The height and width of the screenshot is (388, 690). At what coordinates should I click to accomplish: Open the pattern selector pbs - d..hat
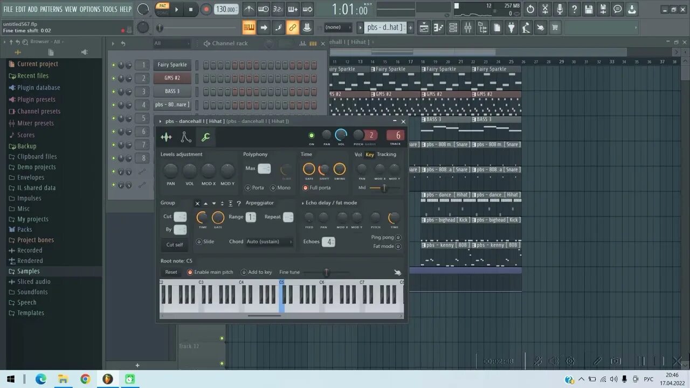point(384,27)
